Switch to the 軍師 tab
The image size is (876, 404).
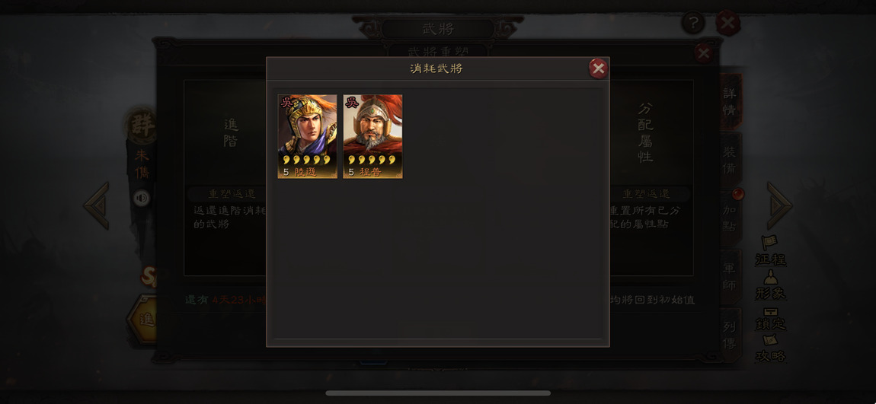(x=730, y=277)
